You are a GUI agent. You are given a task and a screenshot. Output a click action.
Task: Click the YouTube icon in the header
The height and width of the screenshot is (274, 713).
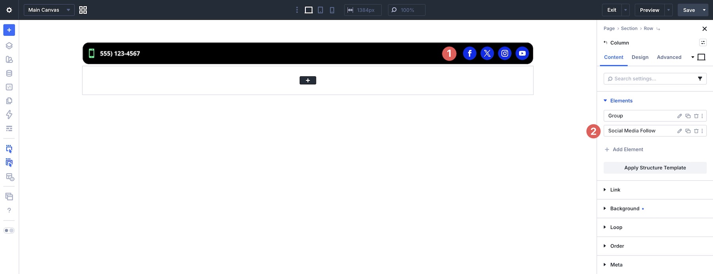[x=522, y=53]
